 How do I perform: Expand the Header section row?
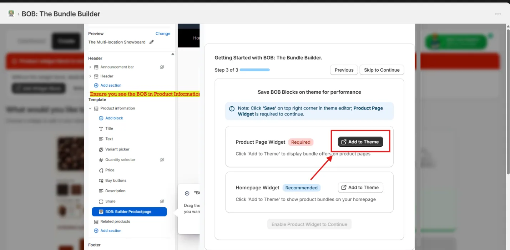(x=90, y=76)
